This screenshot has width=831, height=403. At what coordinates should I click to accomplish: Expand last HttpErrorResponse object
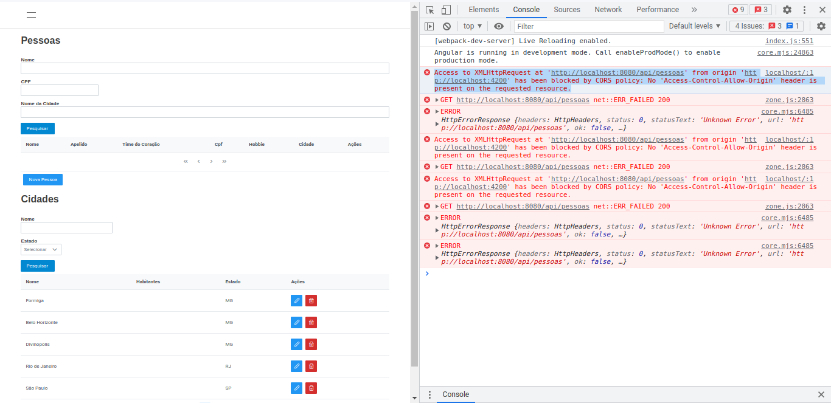(x=437, y=258)
